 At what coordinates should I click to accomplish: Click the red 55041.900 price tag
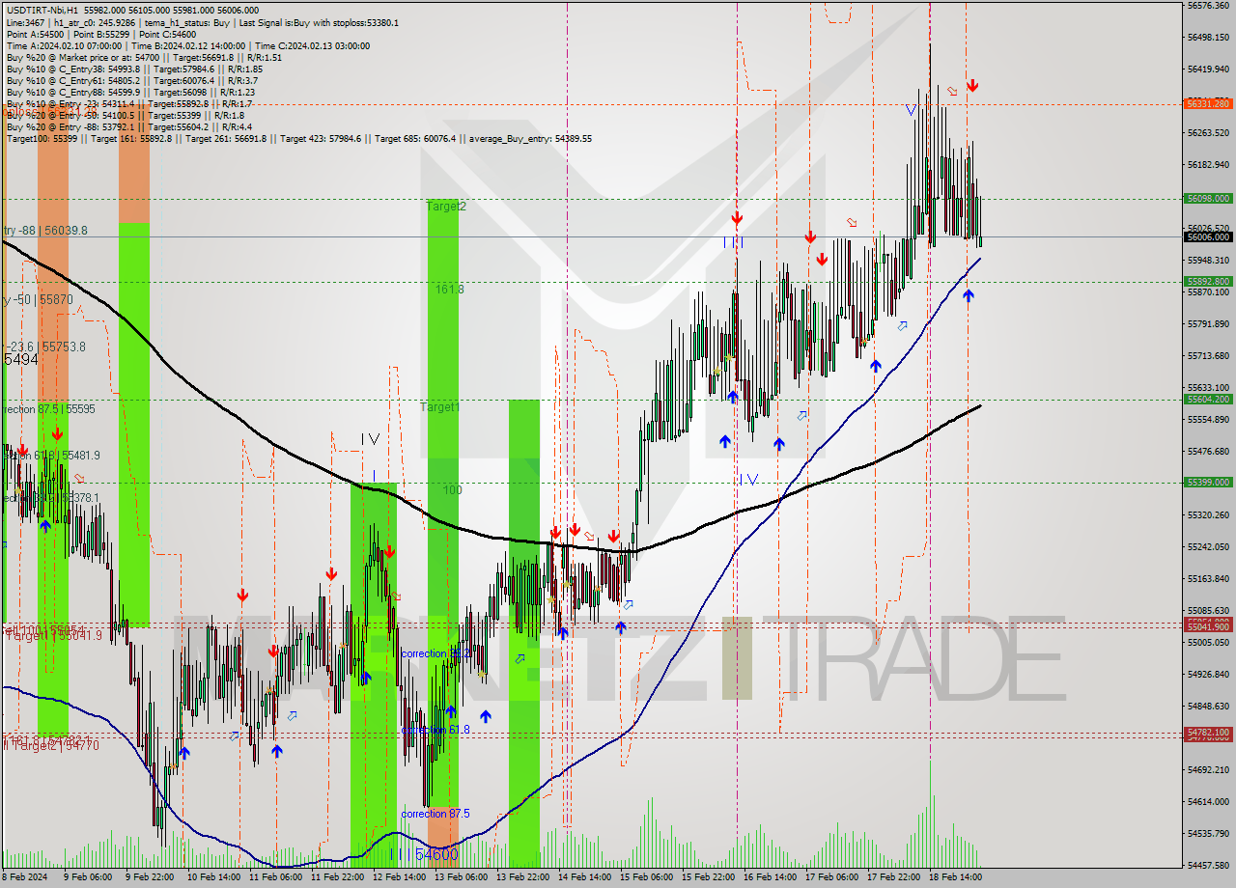pos(1208,626)
